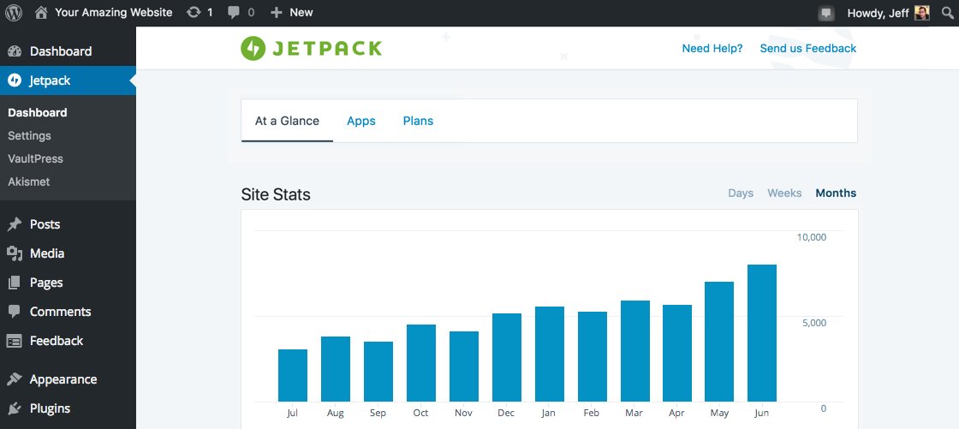Open the search magnifier icon
The height and width of the screenshot is (429, 959).
click(947, 13)
